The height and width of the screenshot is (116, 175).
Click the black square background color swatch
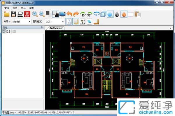click(x=48, y=13)
